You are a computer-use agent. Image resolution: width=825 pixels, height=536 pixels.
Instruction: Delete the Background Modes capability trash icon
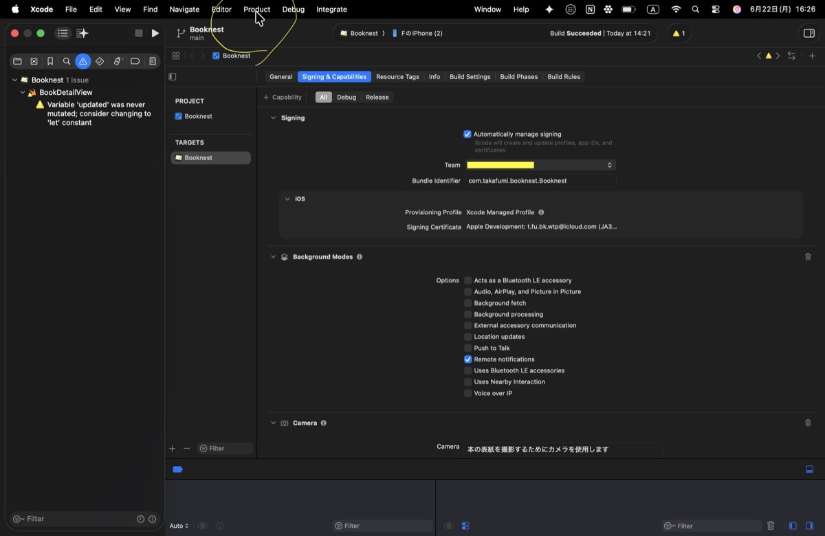(808, 256)
